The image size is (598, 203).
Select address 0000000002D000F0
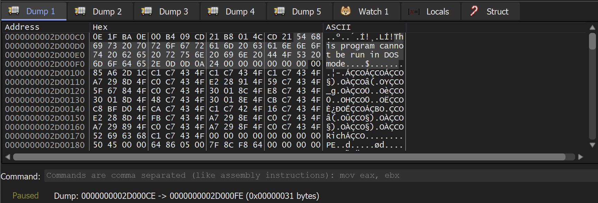(45, 64)
